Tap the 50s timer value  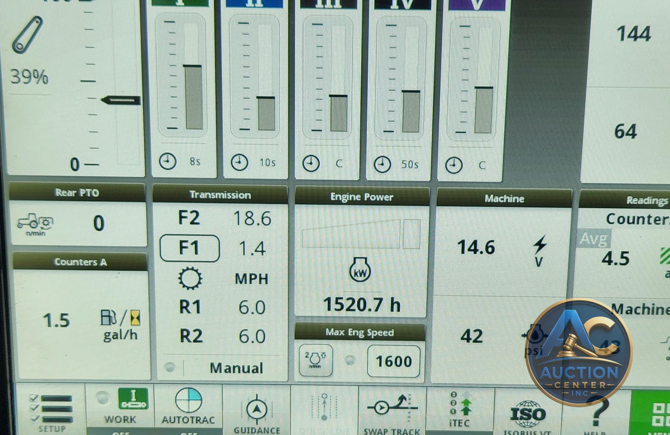click(410, 164)
